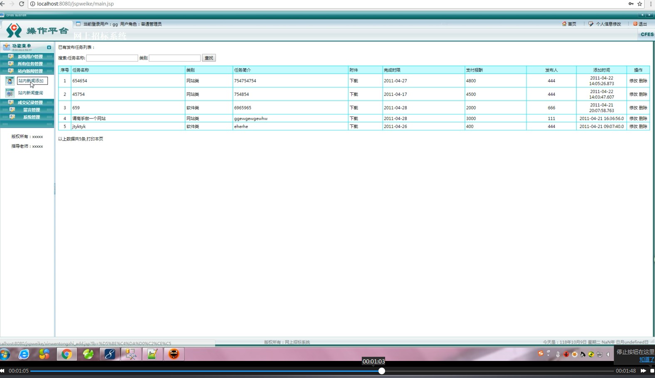The height and width of the screenshot is (378, 655).
Task: Open the Windows Start button
Action: pos(5,354)
